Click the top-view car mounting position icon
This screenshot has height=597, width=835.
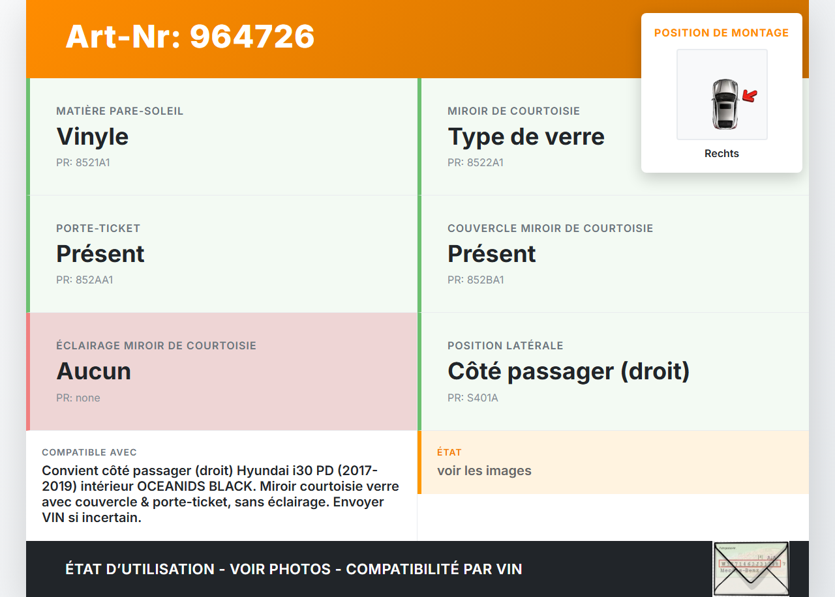point(724,104)
